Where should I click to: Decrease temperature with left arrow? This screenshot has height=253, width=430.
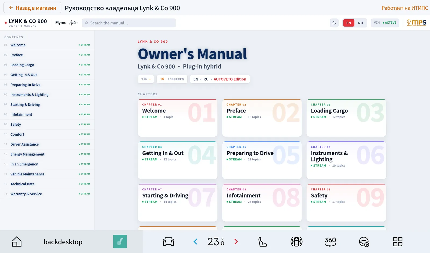coord(195,242)
